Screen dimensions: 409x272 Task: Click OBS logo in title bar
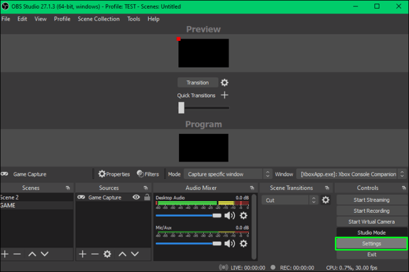coord(5,7)
